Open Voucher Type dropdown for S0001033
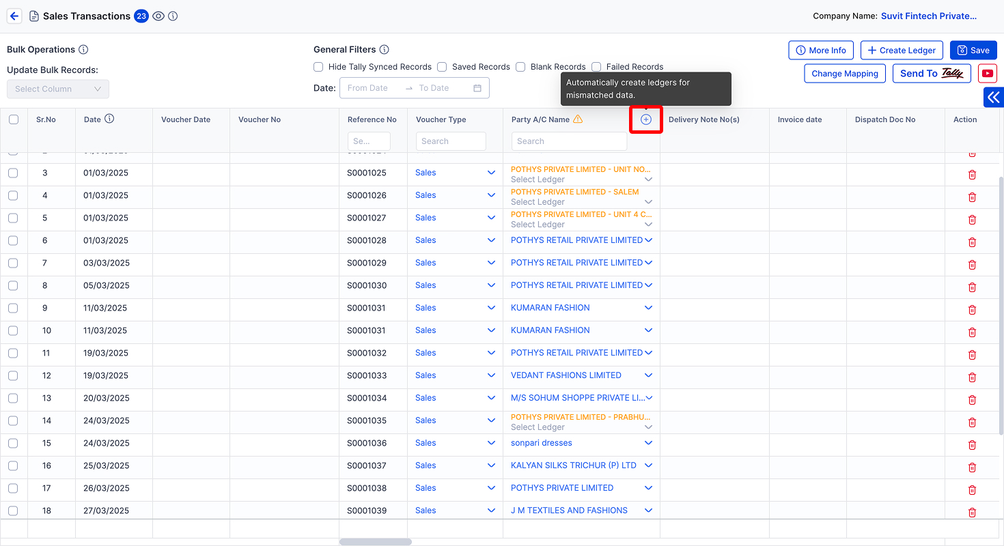The height and width of the screenshot is (546, 1004). [491, 375]
